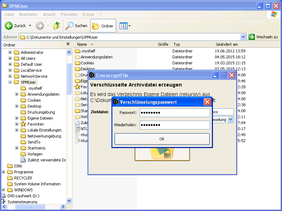Expand Eigene Dateien tree node
Screen dimensions: 282x211
tap(17, 118)
